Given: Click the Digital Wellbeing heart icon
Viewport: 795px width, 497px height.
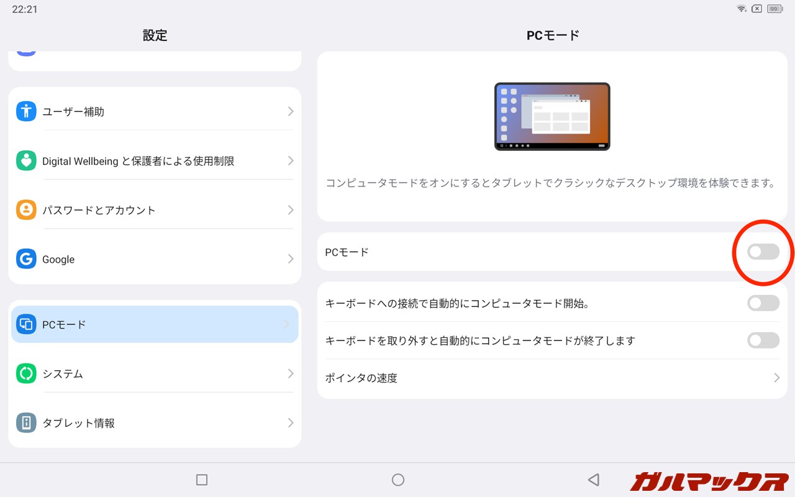Looking at the screenshot, I should (26, 161).
